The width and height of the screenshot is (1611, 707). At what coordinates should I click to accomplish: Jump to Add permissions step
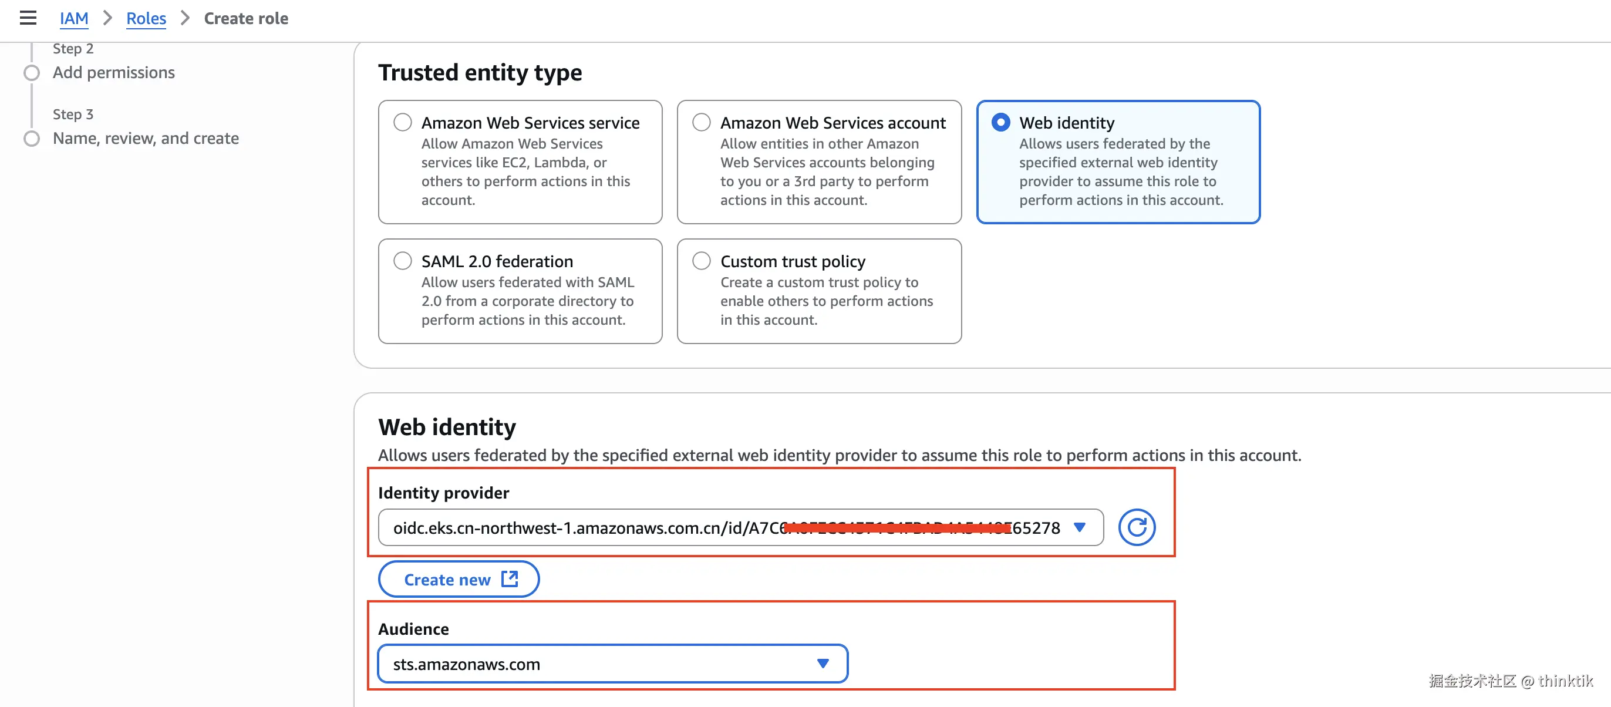click(114, 73)
